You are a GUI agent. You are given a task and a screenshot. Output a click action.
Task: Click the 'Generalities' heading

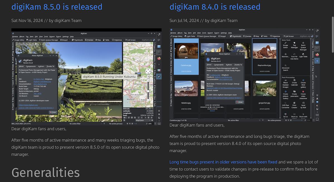point(45,173)
